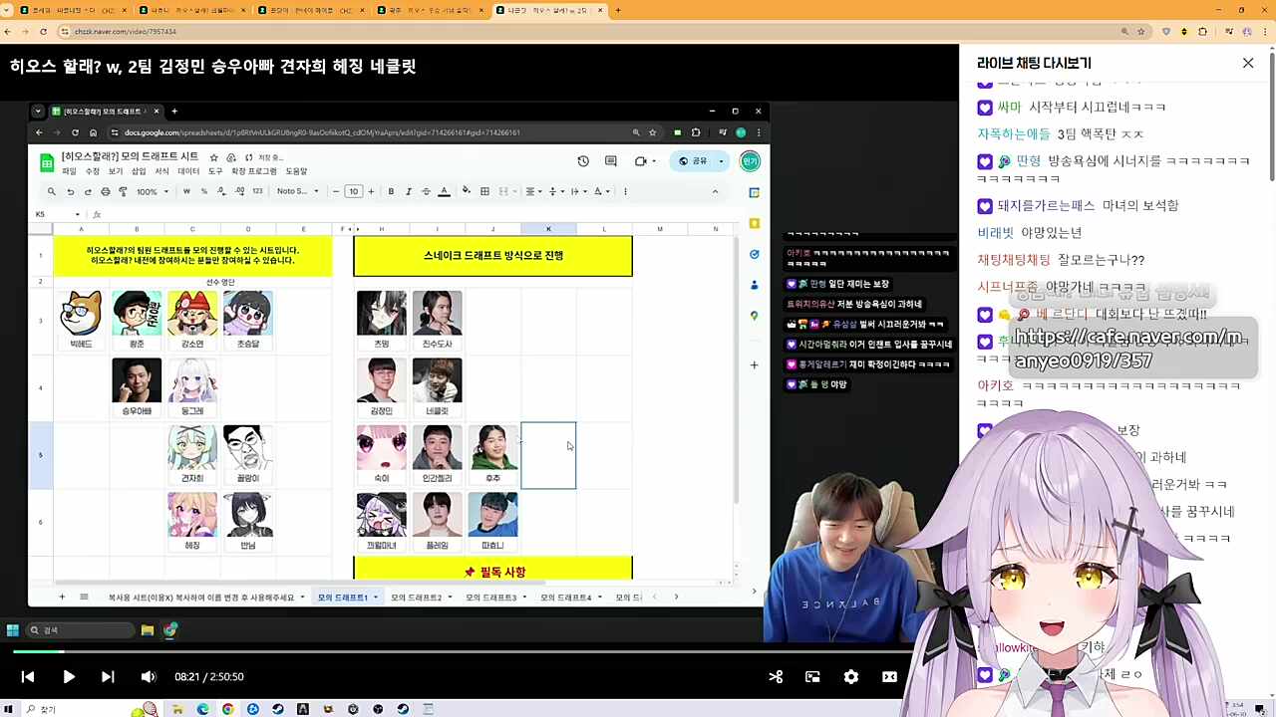Open version history in Sheets
The image size is (1276, 717).
tap(583, 161)
